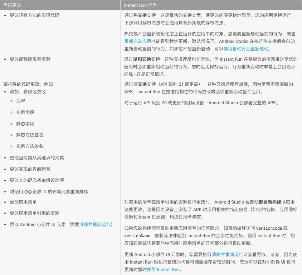Click the text 更改或移除现有资源
Viewport: 302px width, 275px height.
(30, 59)
